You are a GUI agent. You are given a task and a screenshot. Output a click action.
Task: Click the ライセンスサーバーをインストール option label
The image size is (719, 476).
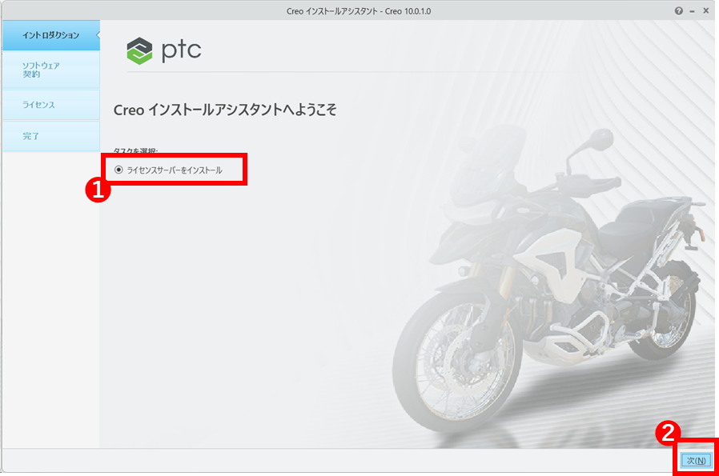[x=174, y=170]
